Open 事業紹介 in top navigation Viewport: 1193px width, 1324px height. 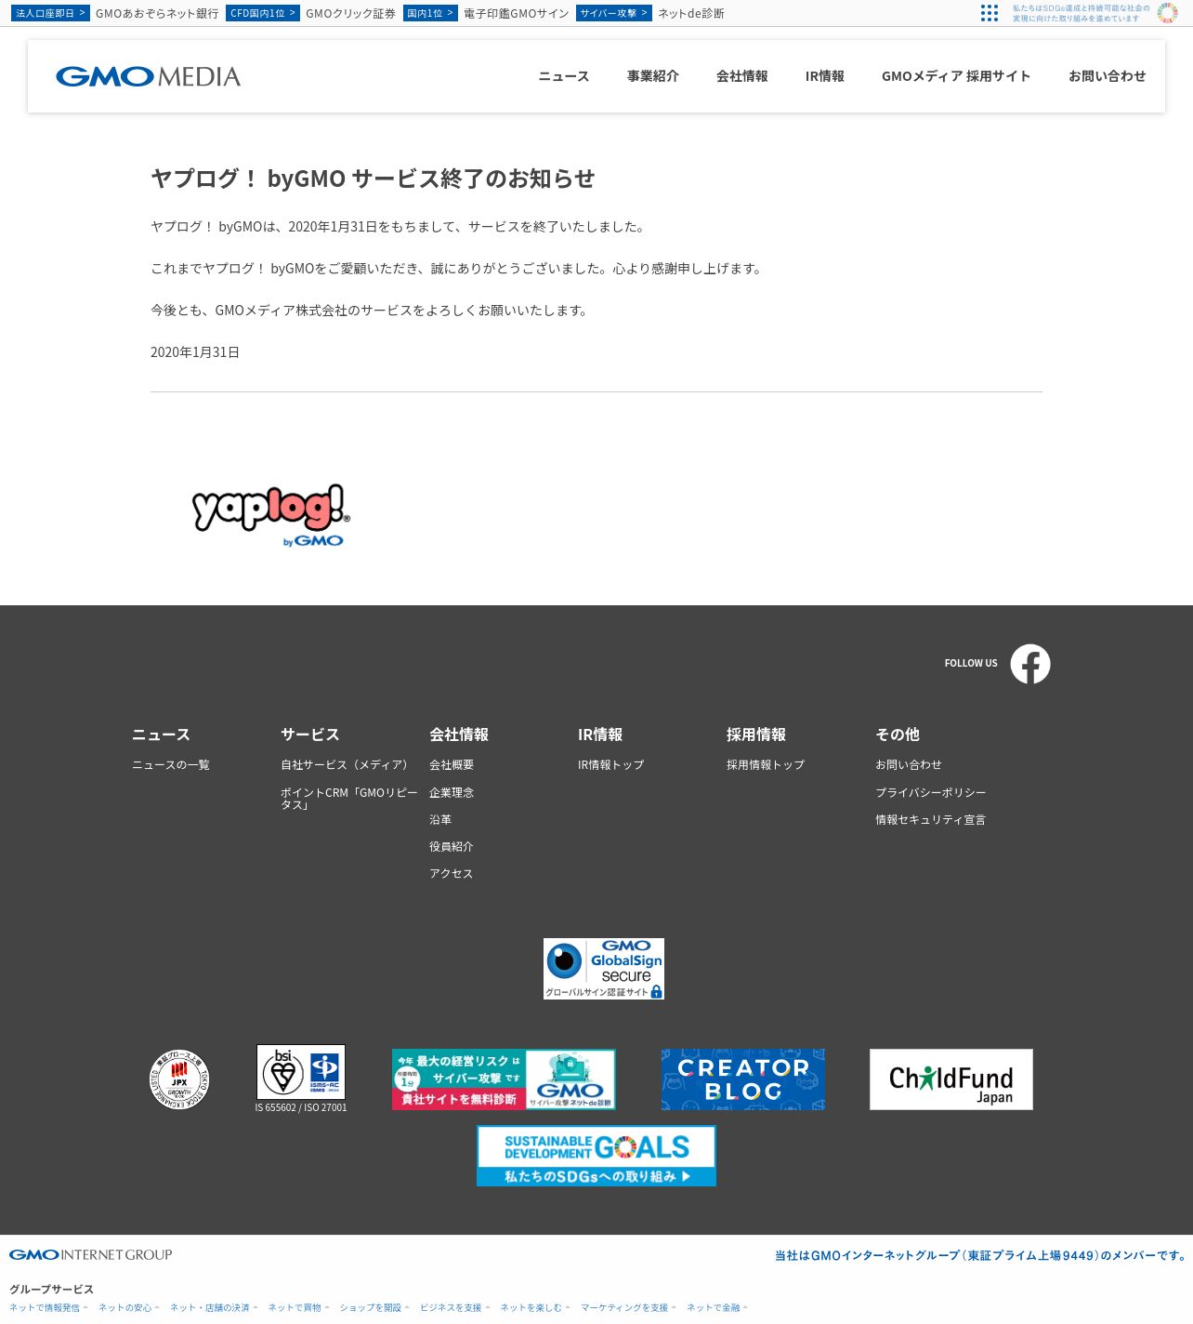[x=653, y=76]
